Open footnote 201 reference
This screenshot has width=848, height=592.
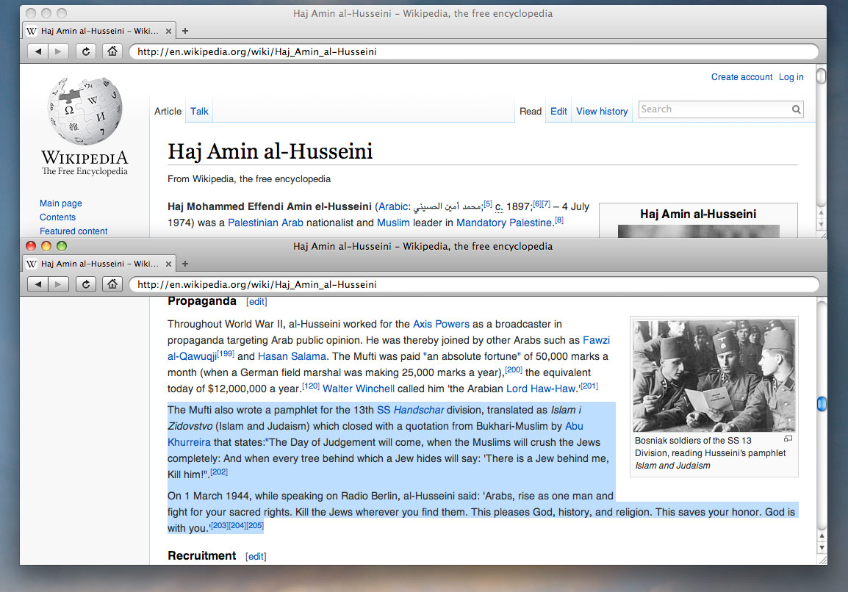pos(589,386)
